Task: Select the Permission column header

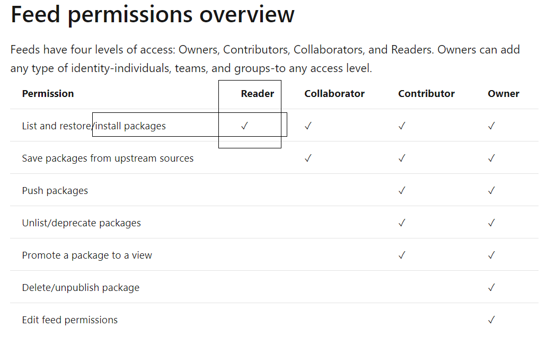Action: 48,94
